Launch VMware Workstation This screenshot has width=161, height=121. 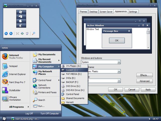(15, 99)
